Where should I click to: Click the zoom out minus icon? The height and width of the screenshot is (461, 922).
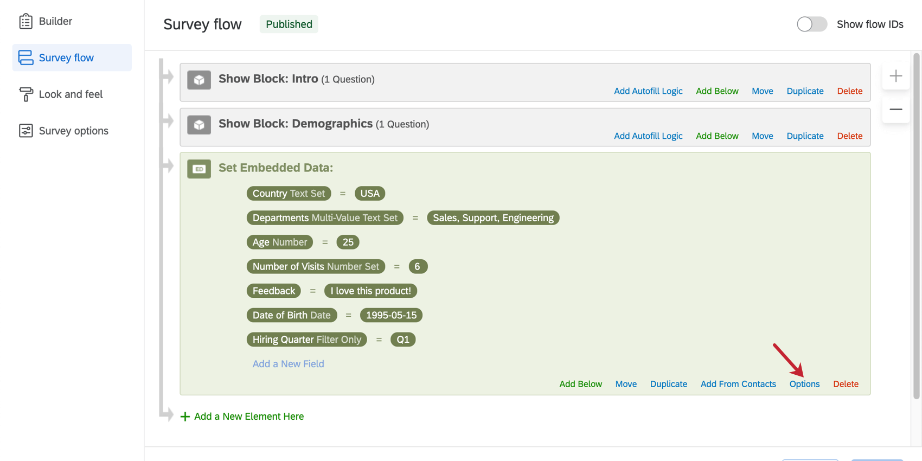[x=895, y=110]
